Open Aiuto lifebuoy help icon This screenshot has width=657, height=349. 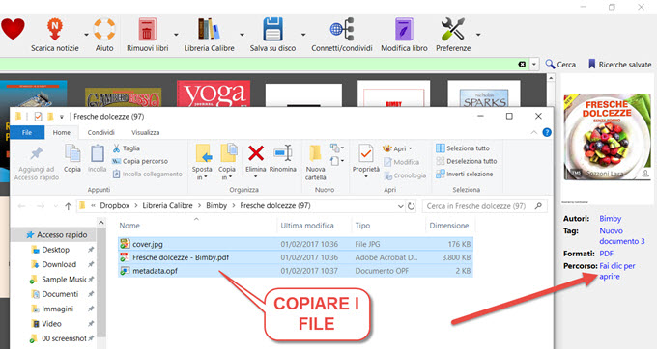pos(104,29)
